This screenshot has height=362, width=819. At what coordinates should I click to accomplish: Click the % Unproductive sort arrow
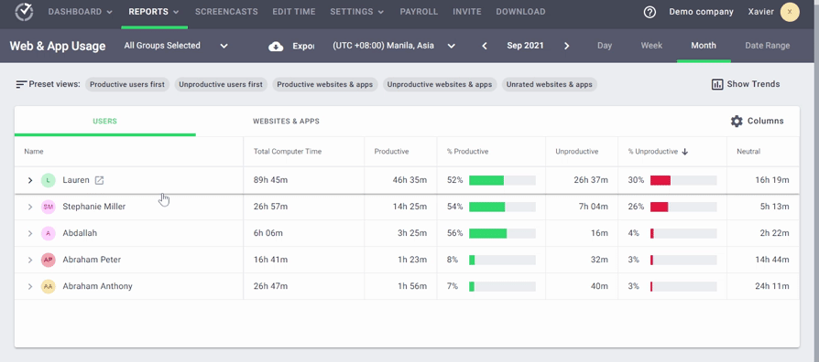pyautogui.click(x=685, y=152)
